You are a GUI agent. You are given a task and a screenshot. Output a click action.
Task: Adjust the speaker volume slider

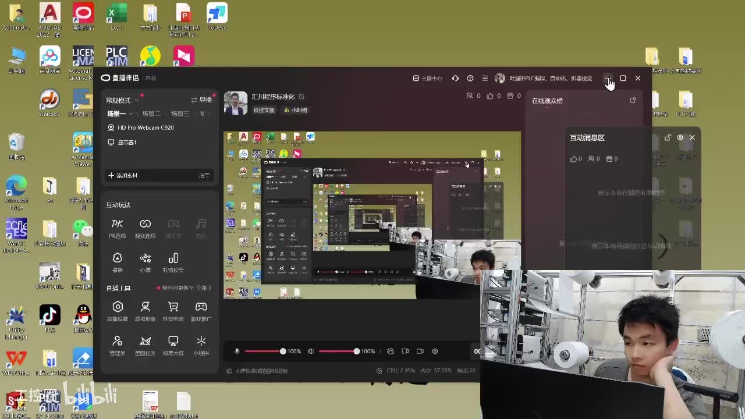click(x=339, y=351)
